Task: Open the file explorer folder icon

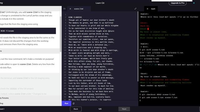Action: (64, 9)
